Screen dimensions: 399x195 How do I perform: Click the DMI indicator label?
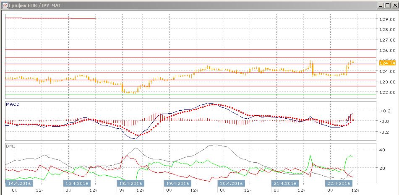(10, 146)
